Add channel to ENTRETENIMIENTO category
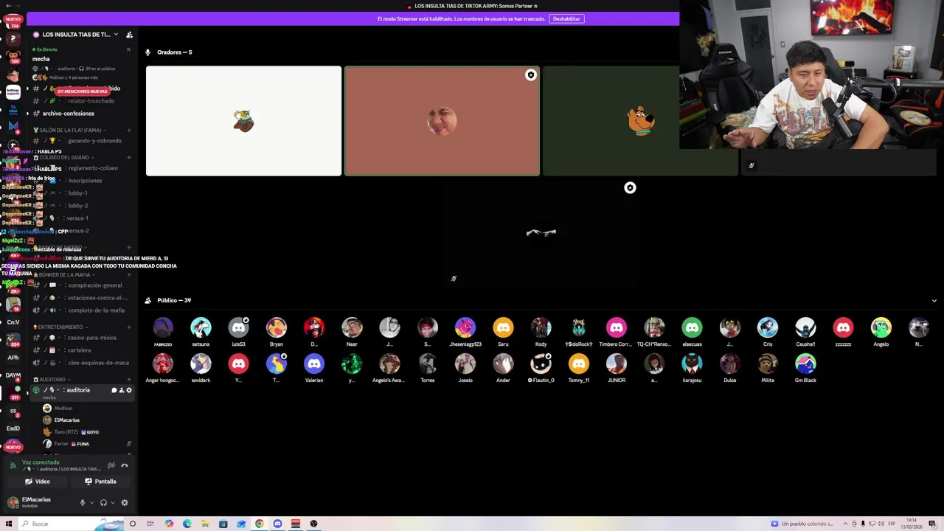Screen dimensions: 944x531 129,327
